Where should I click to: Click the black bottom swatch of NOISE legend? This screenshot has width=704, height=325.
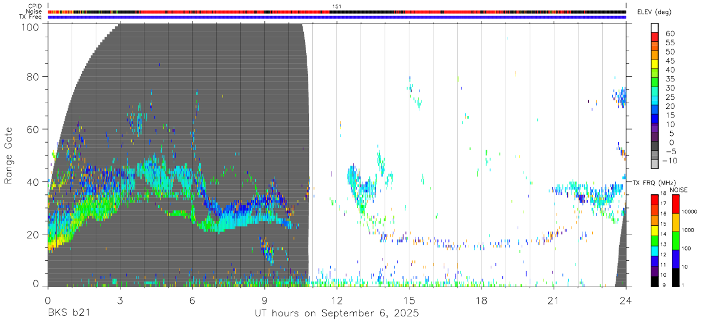click(x=675, y=277)
